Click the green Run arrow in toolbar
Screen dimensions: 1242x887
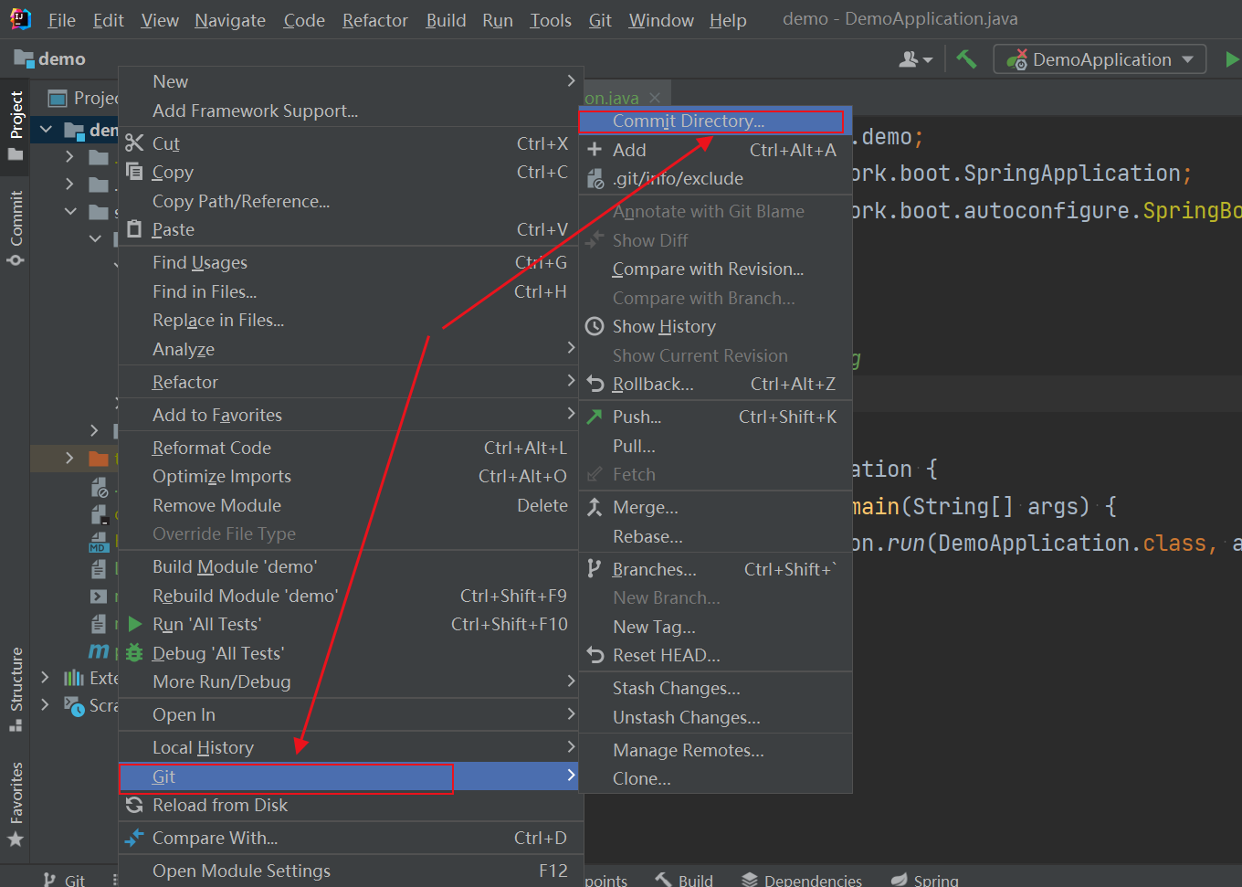[1232, 59]
